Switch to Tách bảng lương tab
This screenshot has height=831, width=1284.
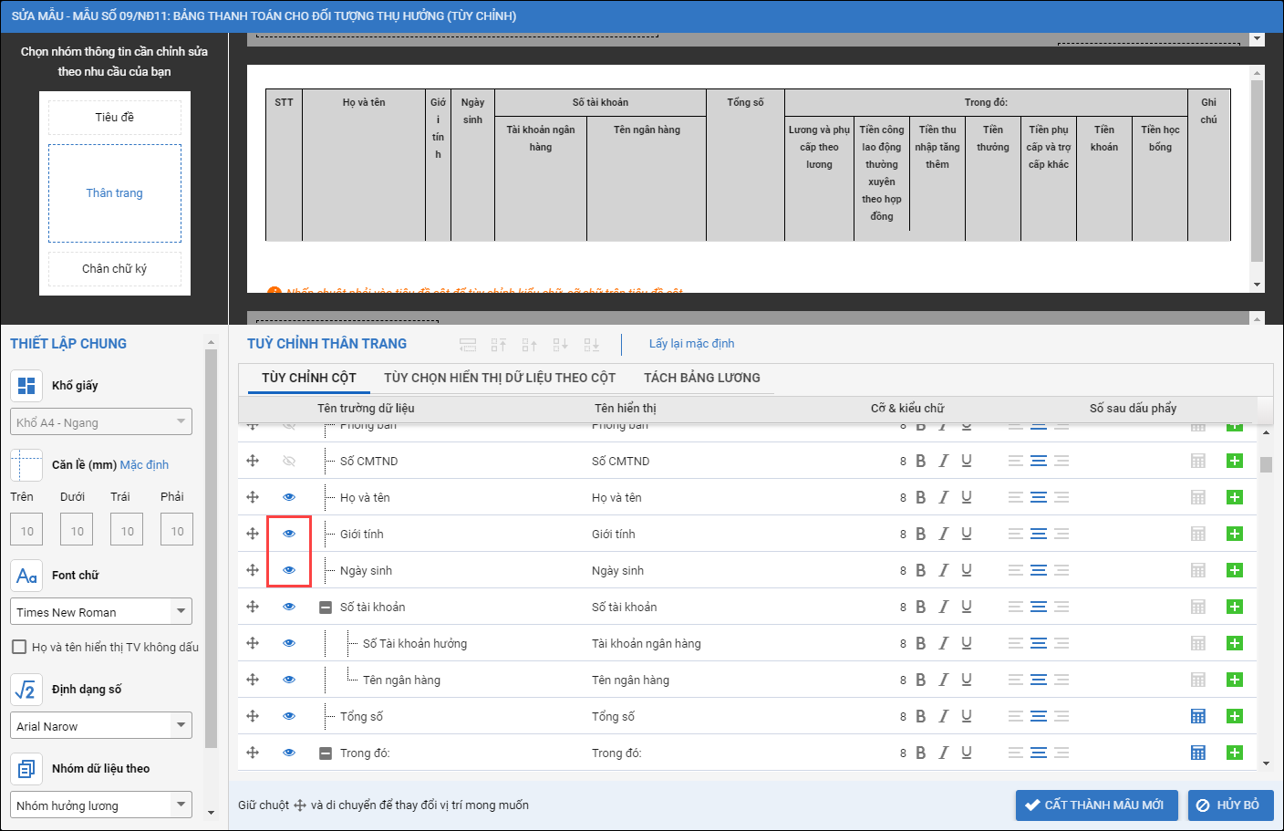(701, 378)
